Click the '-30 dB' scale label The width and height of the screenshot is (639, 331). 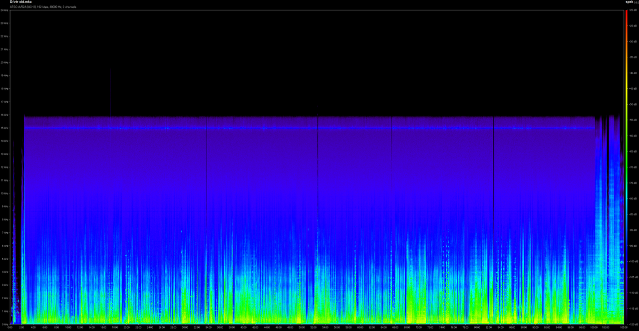point(634,41)
